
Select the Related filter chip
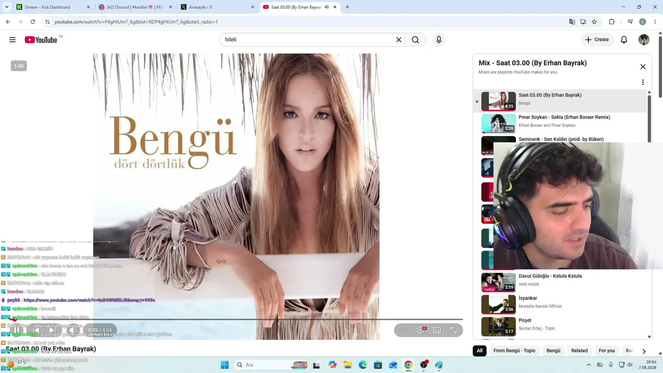click(x=580, y=351)
